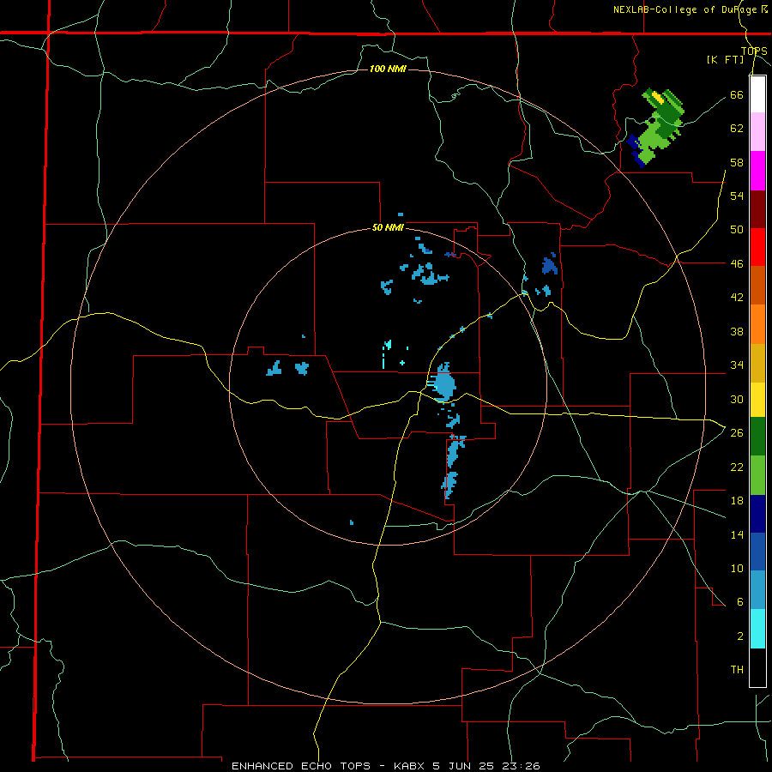Click the cyan legend swatch
The image size is (772, 772).
click(x=757, y=629)
